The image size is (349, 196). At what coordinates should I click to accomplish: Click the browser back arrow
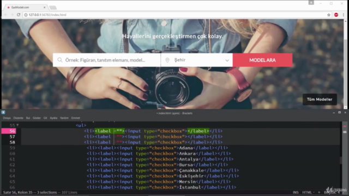pyautogui.click(x=6, y=15)
